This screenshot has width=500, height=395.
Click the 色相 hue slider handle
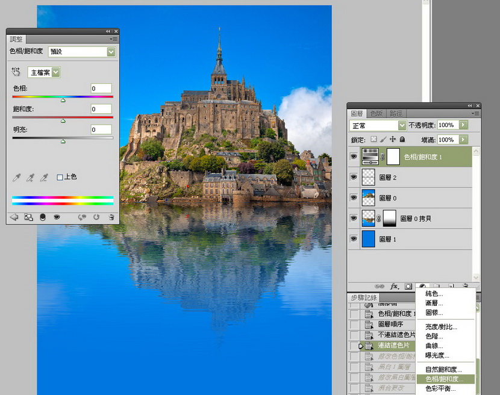click(63, 101)
